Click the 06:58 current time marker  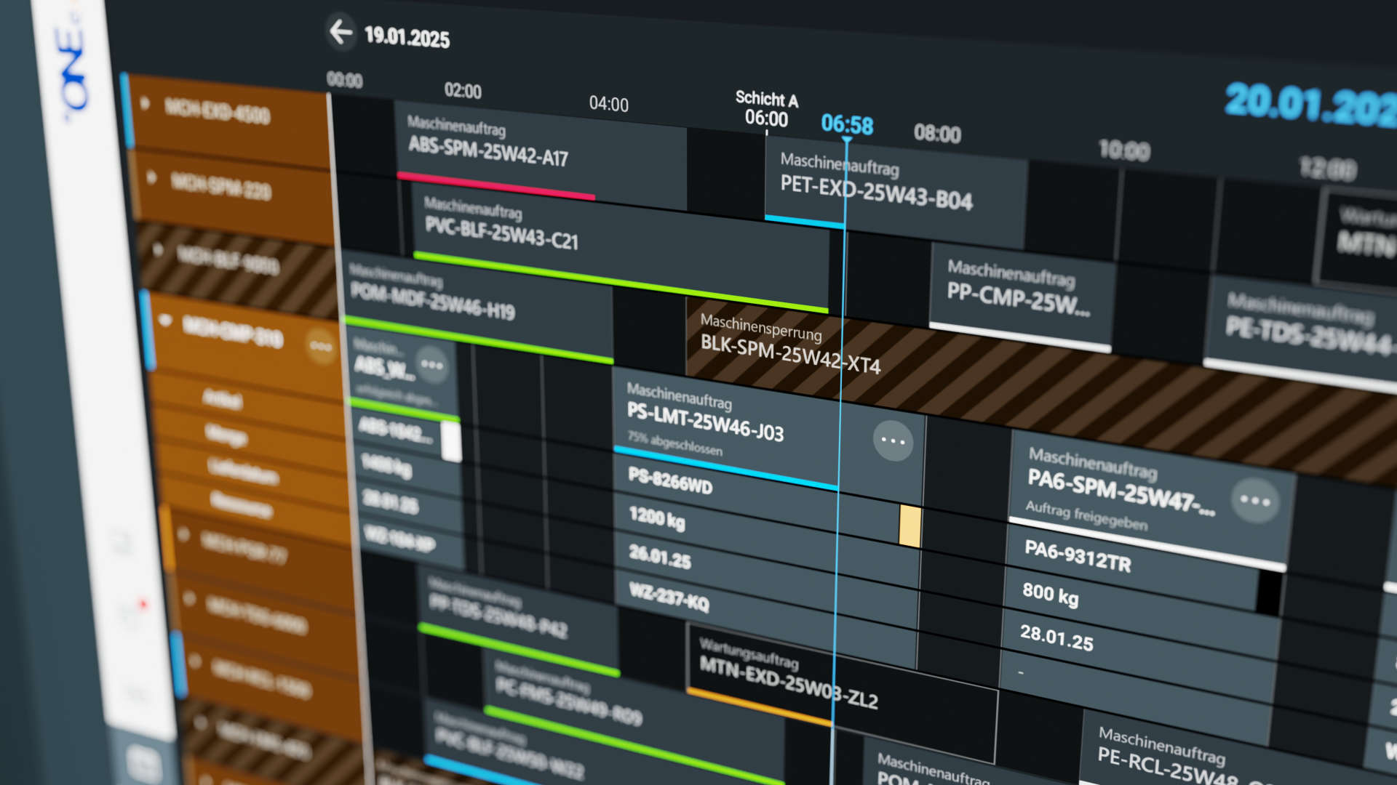click(847, 125)
